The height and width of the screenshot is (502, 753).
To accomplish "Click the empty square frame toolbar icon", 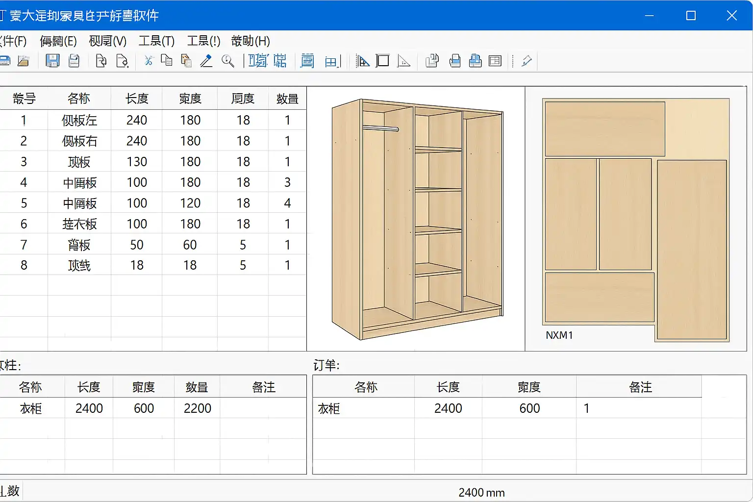I will [x=382, y=61].
